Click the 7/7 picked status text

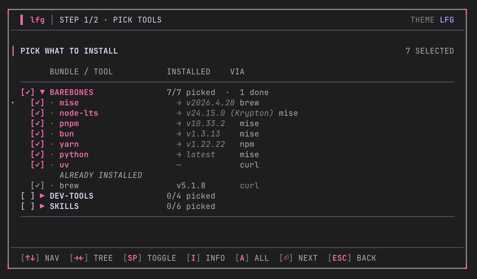click(x=191, y=92)
